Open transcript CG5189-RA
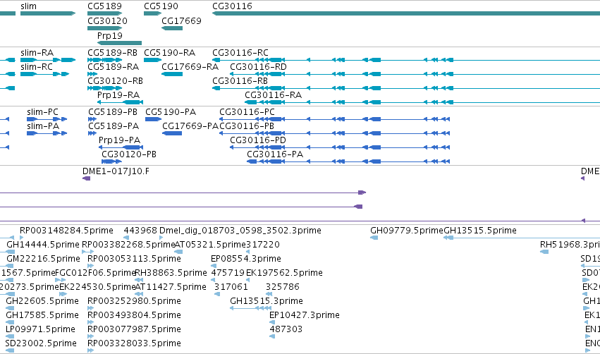 point(114,66)
